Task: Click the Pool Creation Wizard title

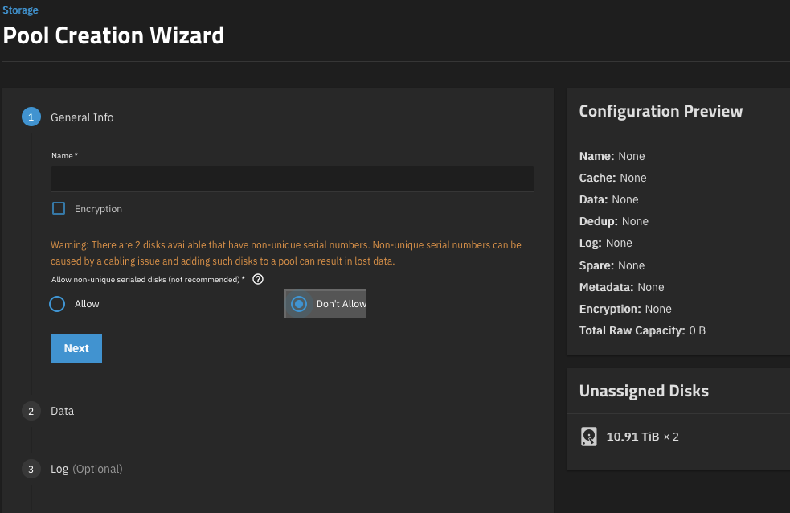Action: coord(113,35)
